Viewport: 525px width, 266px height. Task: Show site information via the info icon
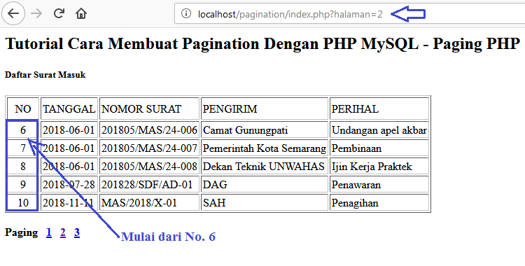(x=185, y=14)
